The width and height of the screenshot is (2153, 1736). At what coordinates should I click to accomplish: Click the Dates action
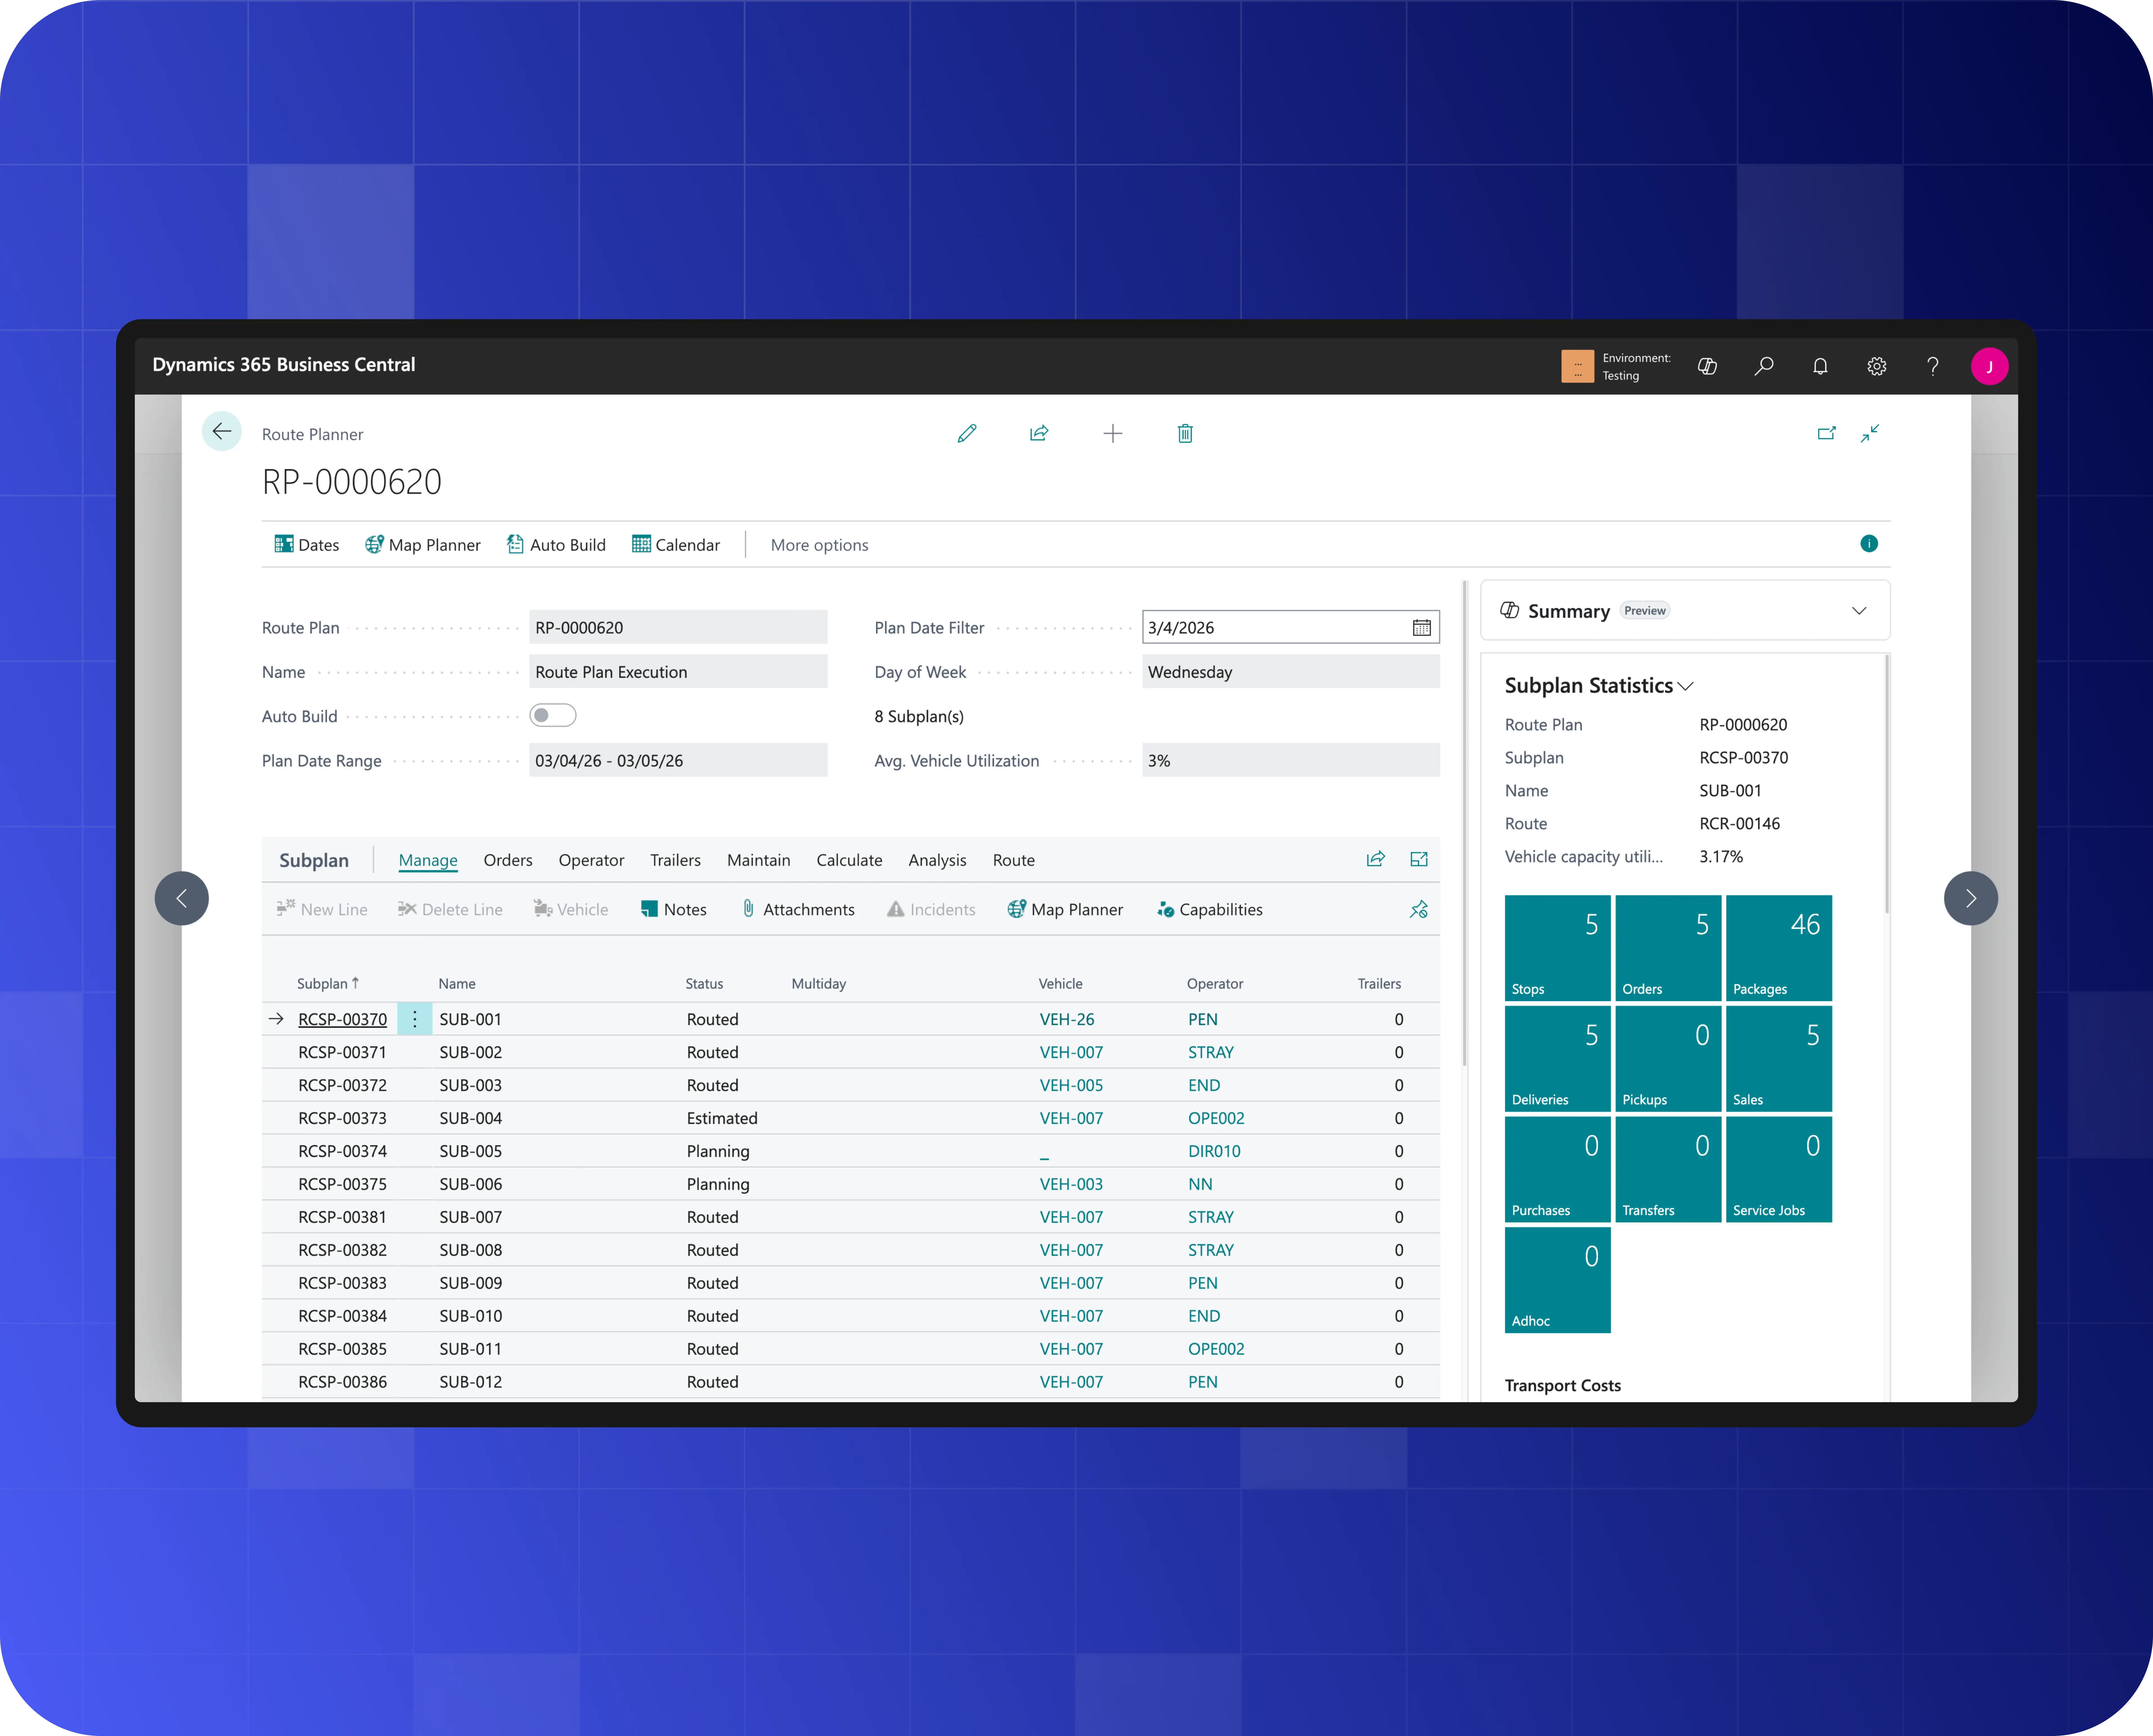pyautogui.click(x=307, y=545)
